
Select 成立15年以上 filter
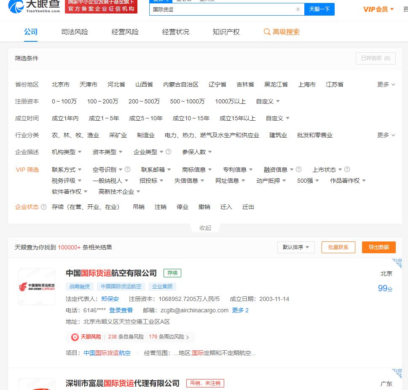click(237, 118)
